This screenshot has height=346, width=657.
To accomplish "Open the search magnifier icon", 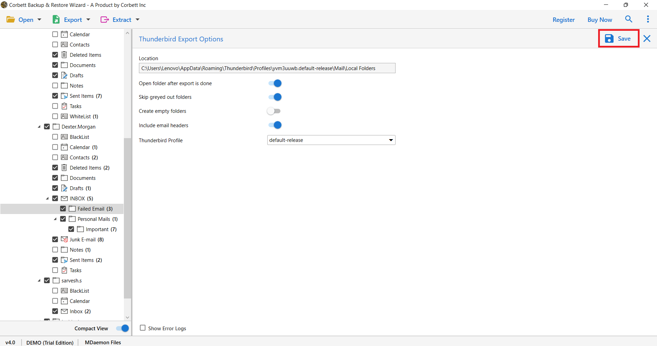I will point(629,19).
